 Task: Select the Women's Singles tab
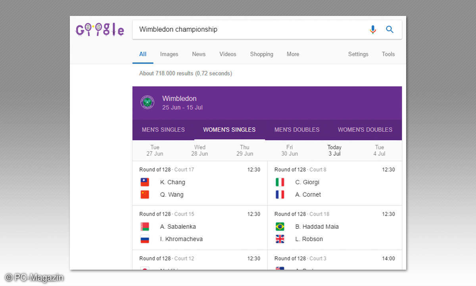[229, 129]
